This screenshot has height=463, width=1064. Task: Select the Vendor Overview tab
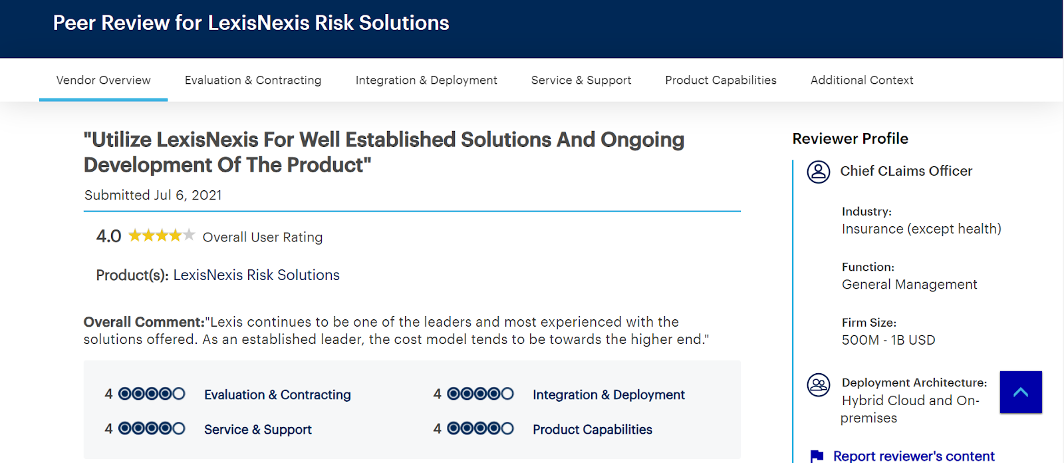pyautogui.click(x=103, y=80)
